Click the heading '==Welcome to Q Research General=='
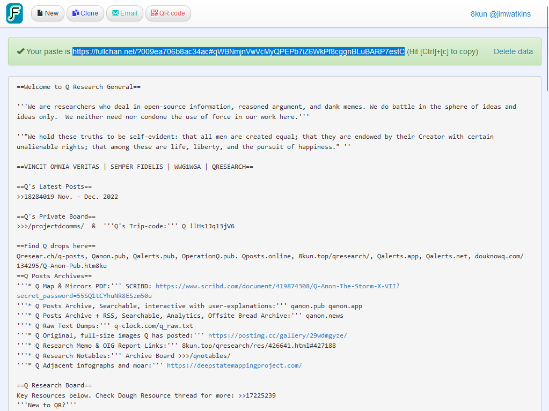 (x=79, y=87)
